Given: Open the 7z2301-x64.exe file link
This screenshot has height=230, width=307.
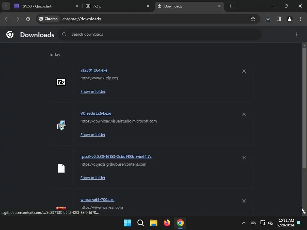Looking at the screenshot, I should click(94, 70).
